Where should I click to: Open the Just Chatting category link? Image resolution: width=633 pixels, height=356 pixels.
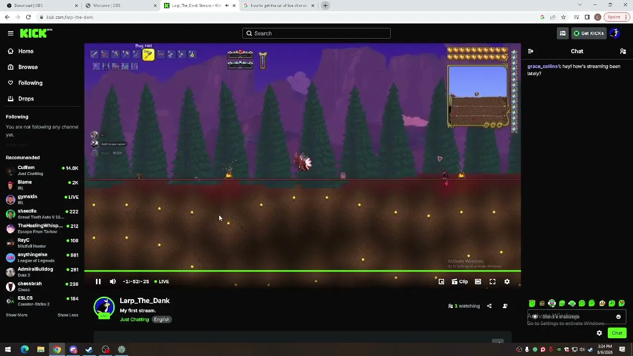click(x=134, y=319)
